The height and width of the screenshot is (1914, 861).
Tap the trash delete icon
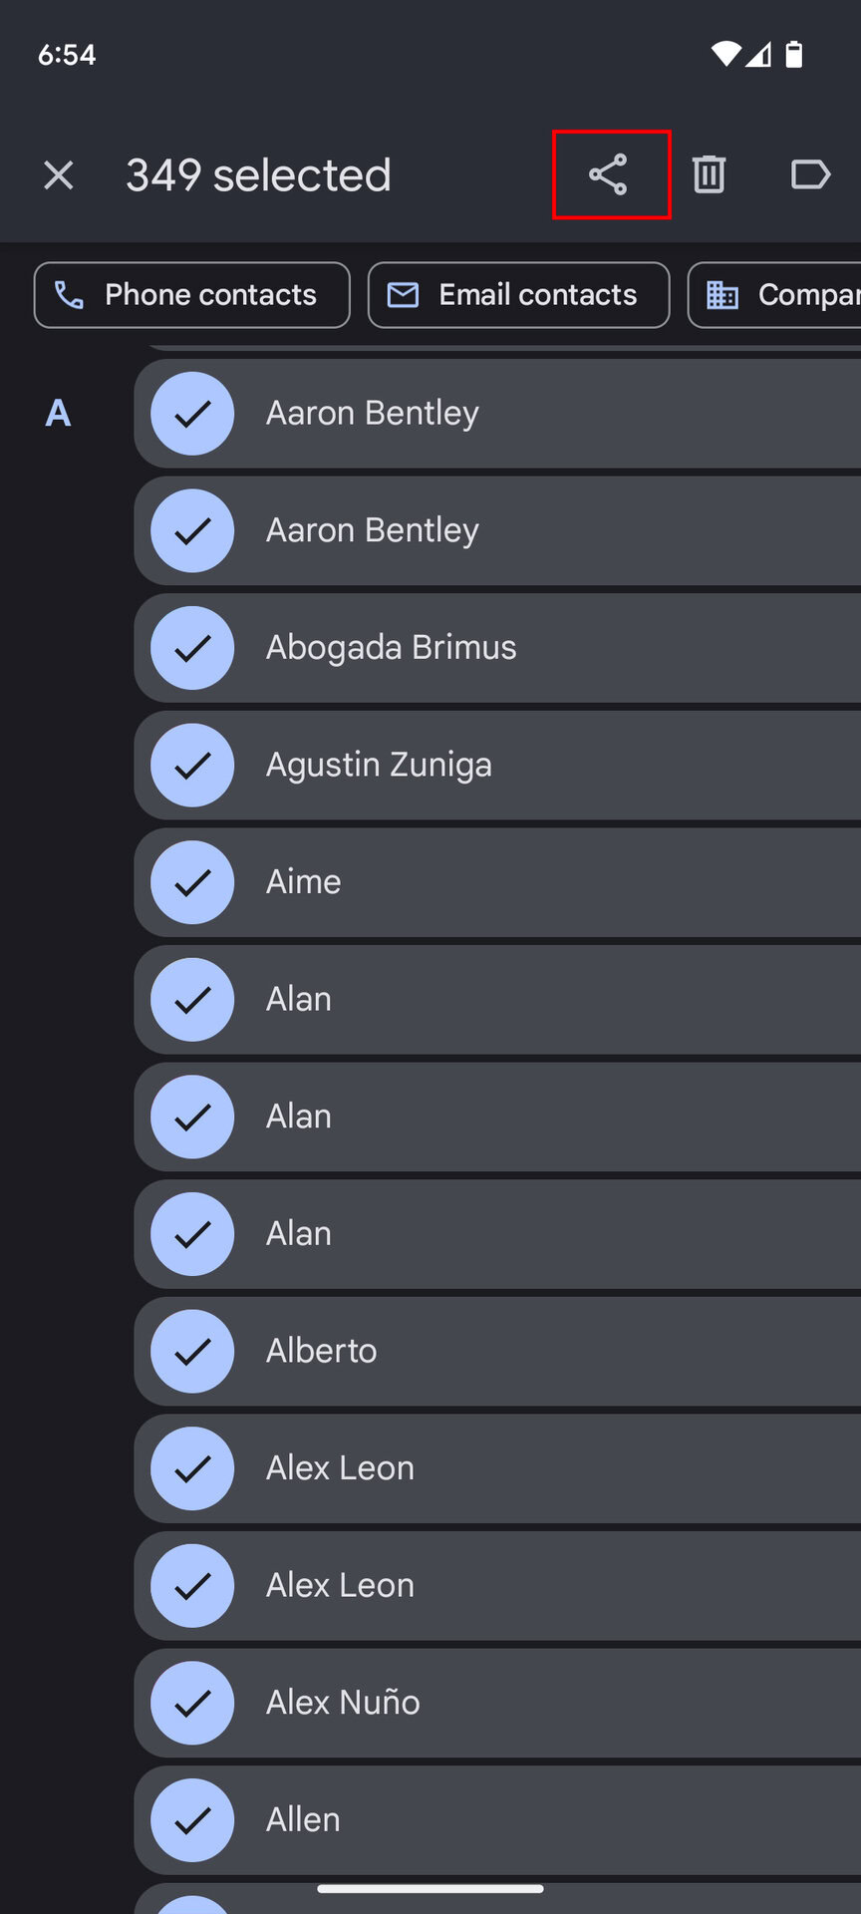pyautogui.click(x=709, y=174)
